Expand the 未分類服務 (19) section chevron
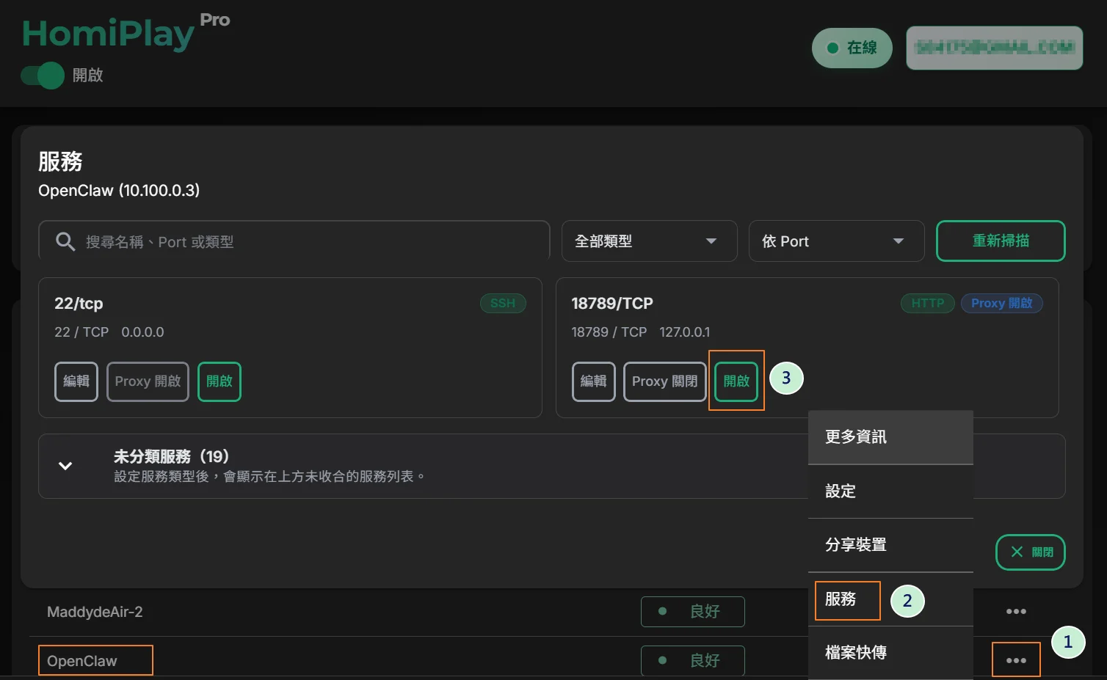 [65, 466]
